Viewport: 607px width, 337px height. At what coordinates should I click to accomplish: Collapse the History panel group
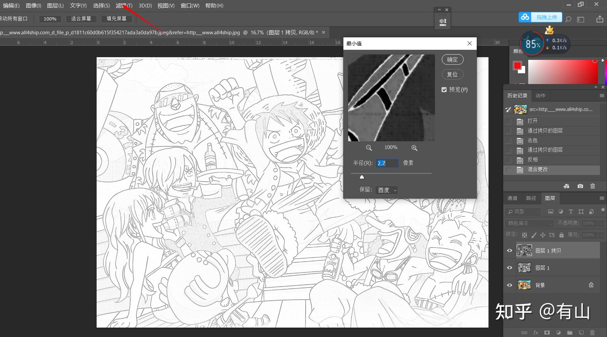coord(596,87)
